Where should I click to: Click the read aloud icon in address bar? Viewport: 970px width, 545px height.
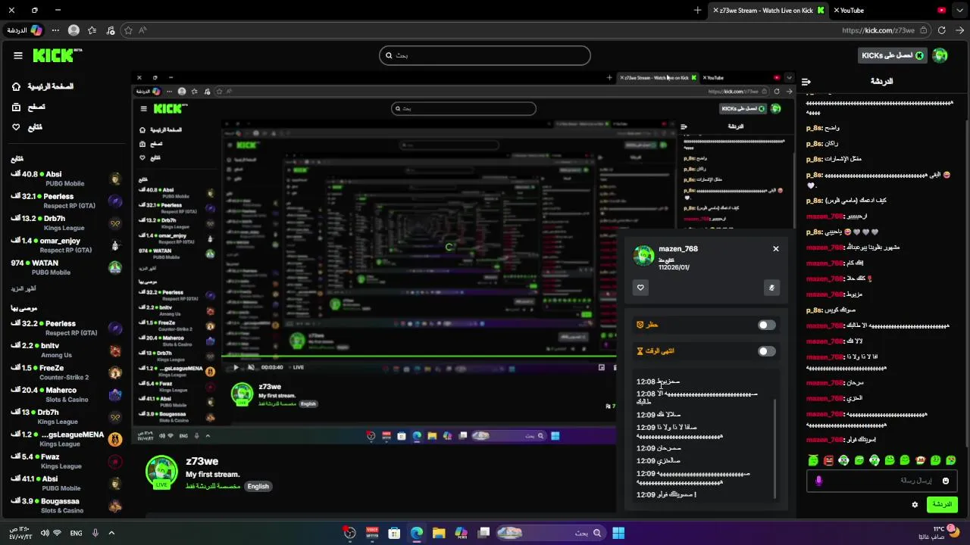click(142, 30)
